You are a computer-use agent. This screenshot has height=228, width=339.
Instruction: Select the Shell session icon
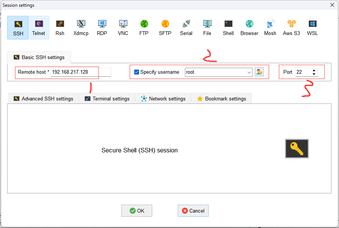(x=228, y=28)
